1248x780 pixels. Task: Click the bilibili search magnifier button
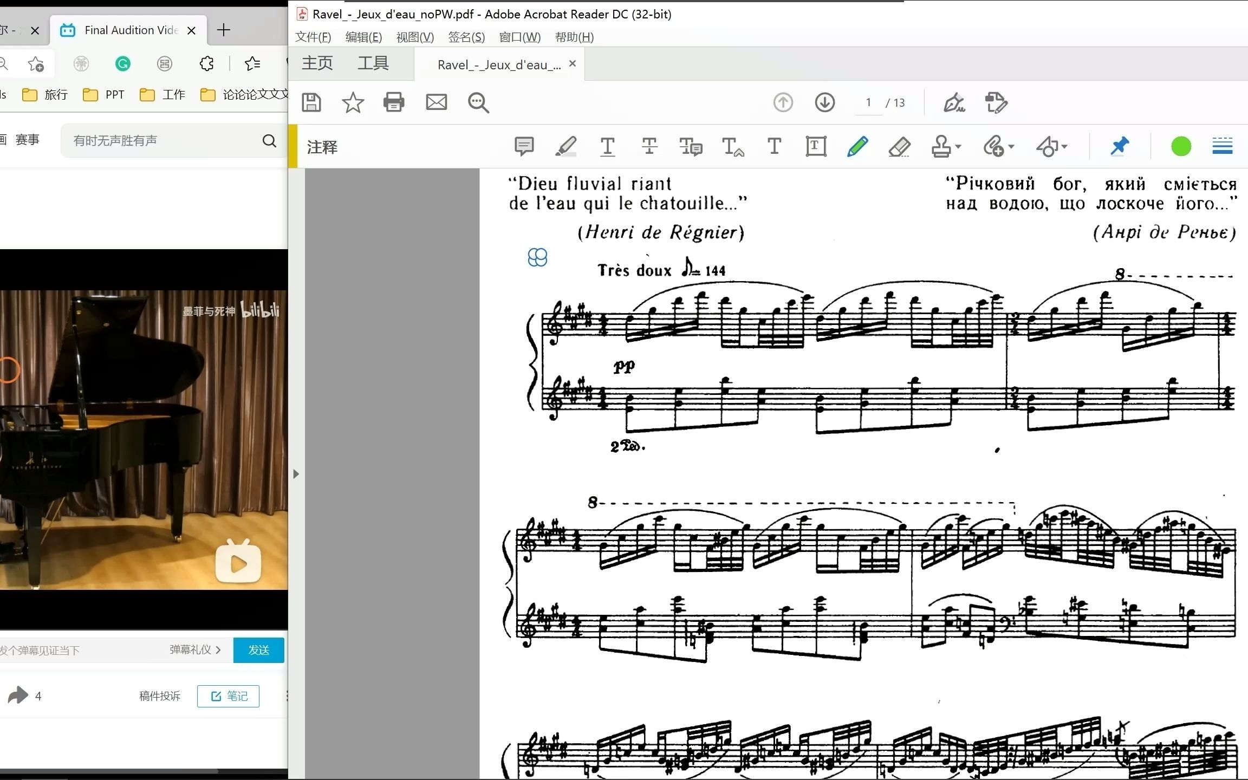coord(269,141)
